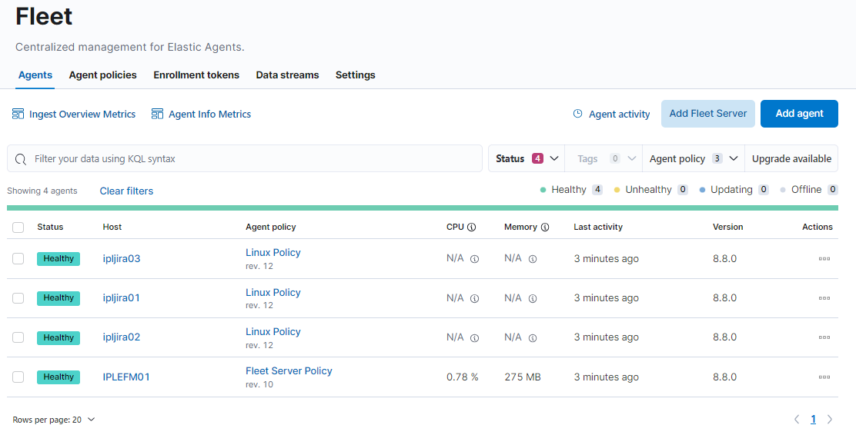Viewport: 856px width, 445px height.
Task: Click the Version column header
Action: (x=727, y=227)
